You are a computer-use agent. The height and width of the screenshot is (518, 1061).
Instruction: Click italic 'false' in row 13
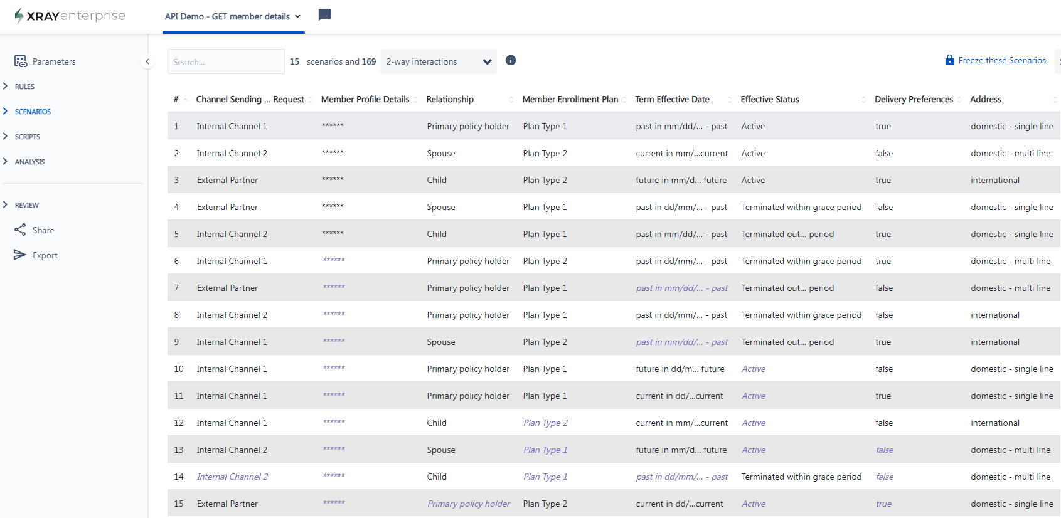[x=885, y=450]
